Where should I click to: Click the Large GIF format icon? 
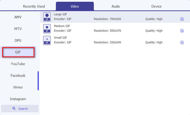tap(47, 17)
